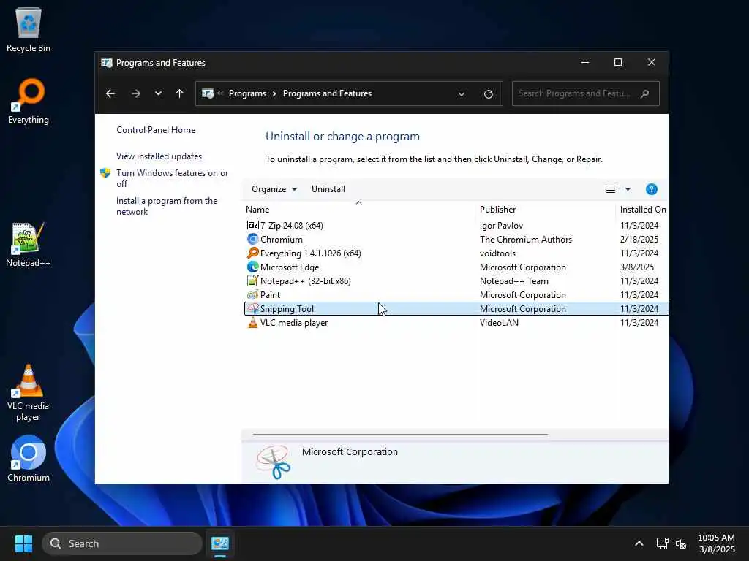This screenshot has height=561, width=749.
Task: Expand the recent locations dropdown
Action: [158, 93]
